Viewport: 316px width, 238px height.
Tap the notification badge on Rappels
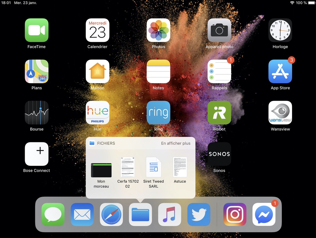(230, 60)
